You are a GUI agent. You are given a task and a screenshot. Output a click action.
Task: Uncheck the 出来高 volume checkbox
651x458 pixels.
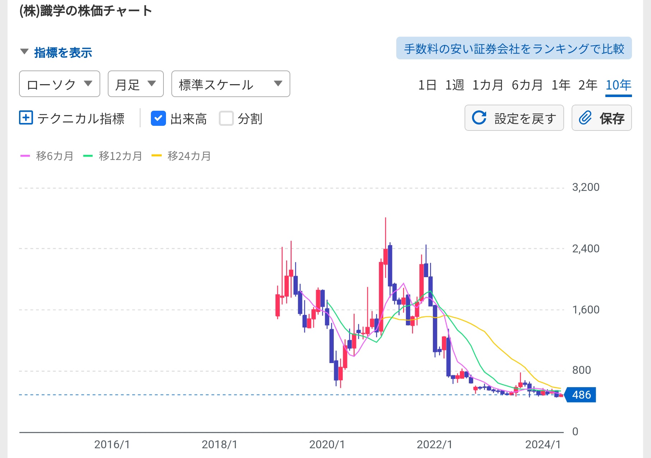coord(158,118)
